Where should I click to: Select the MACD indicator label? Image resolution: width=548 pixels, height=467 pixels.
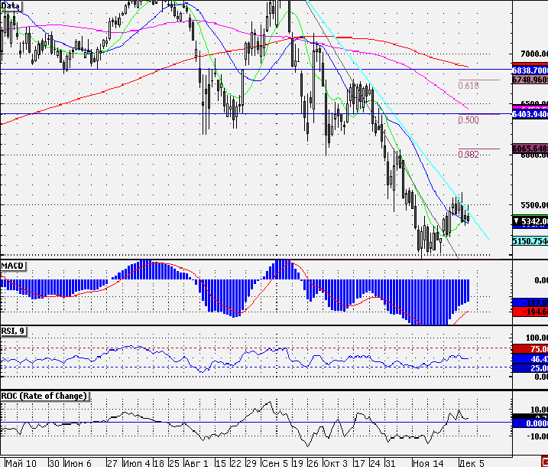click(12, 266)
